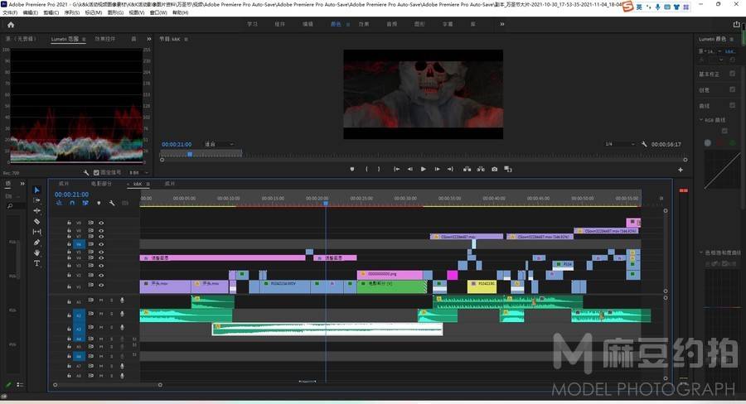Click the Extract button
The height and width of the screenshot is (404, 746).
pyautogui.click(x=481, y=169)
